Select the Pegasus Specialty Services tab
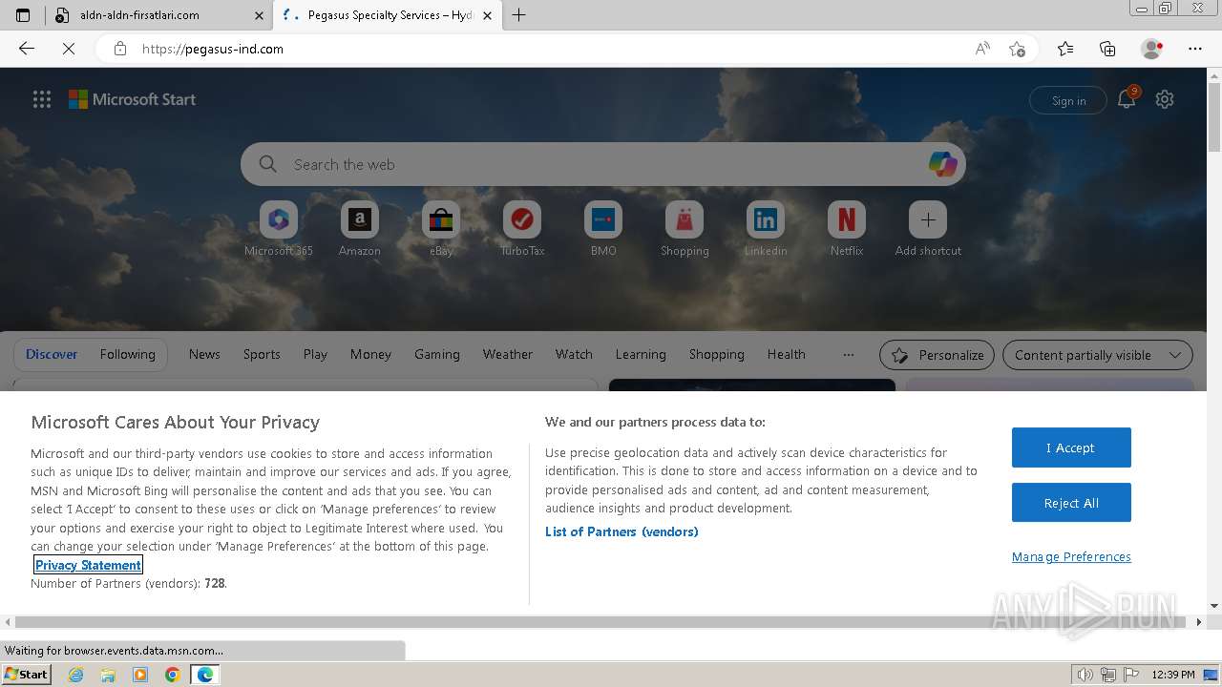 point(387,15)
